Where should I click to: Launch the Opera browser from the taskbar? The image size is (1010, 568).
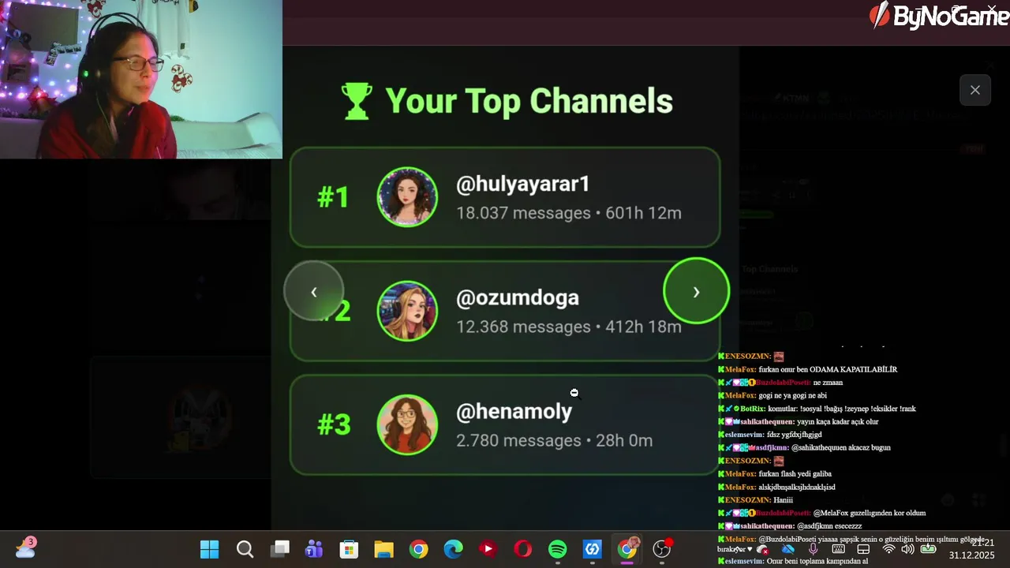point(522,549)
